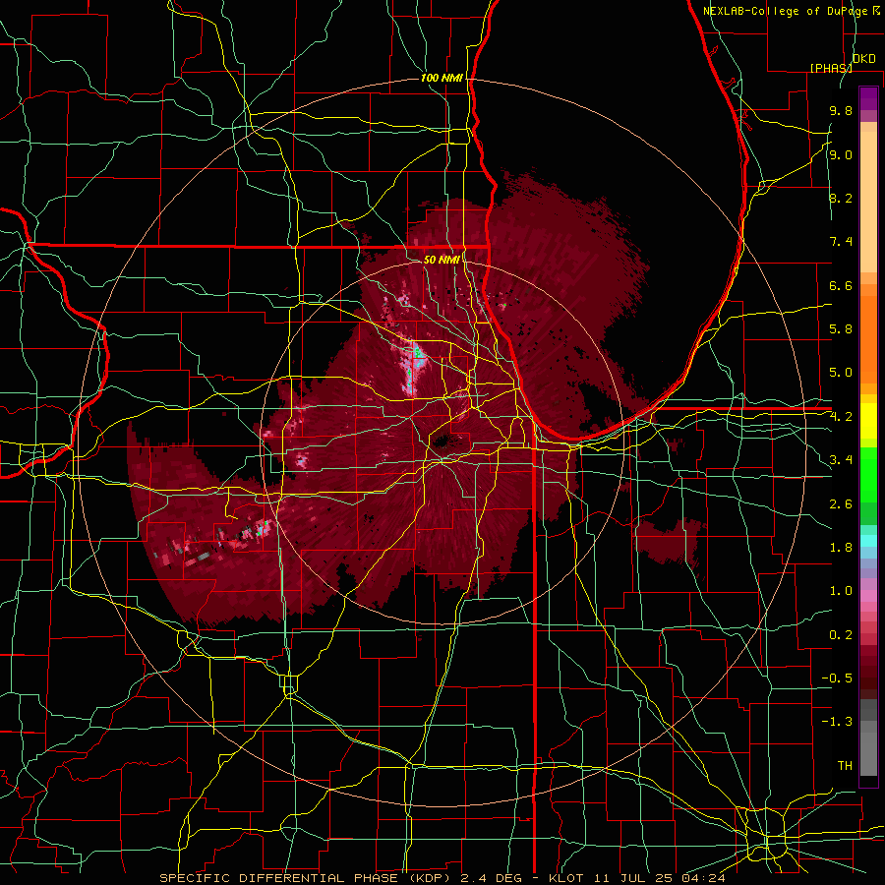This screenshot has width=885, height=885.
Task: Click the 6.6 legend value
Action: point(841,285)
